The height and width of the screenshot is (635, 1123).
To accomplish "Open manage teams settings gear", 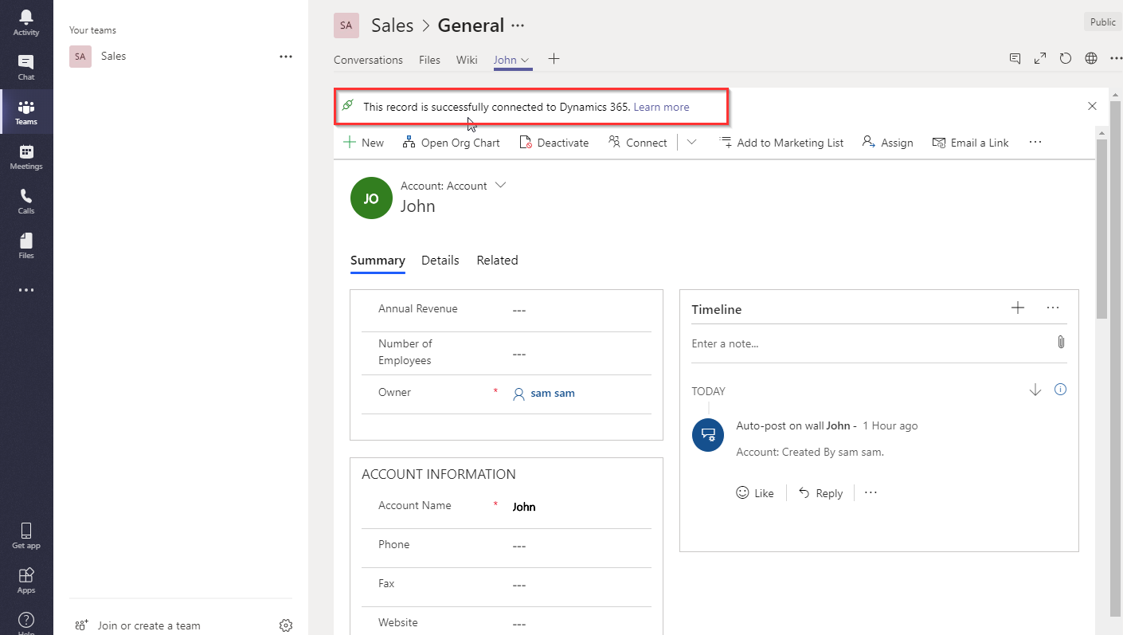I will pyautogui.click(x=286, y=625).
